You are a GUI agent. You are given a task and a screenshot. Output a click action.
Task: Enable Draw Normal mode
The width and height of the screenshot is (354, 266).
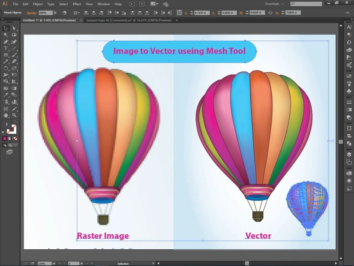tap(5, 145)
